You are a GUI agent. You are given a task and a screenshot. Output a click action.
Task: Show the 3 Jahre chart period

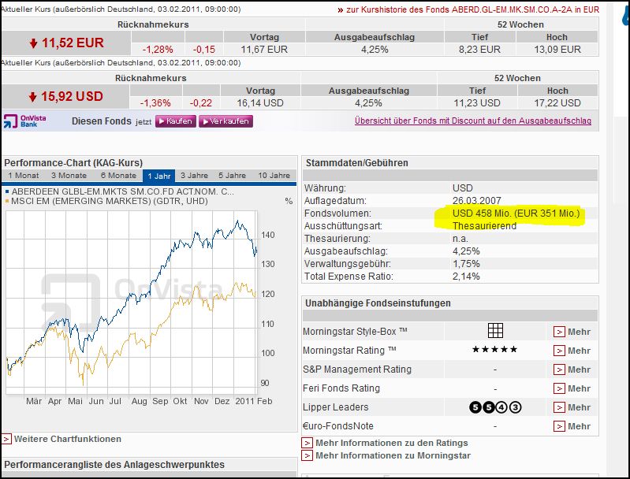pyautogui.click(x=194, y=176)
